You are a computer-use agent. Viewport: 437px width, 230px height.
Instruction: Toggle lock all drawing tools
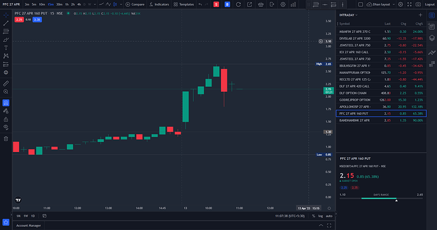(6, 119)
